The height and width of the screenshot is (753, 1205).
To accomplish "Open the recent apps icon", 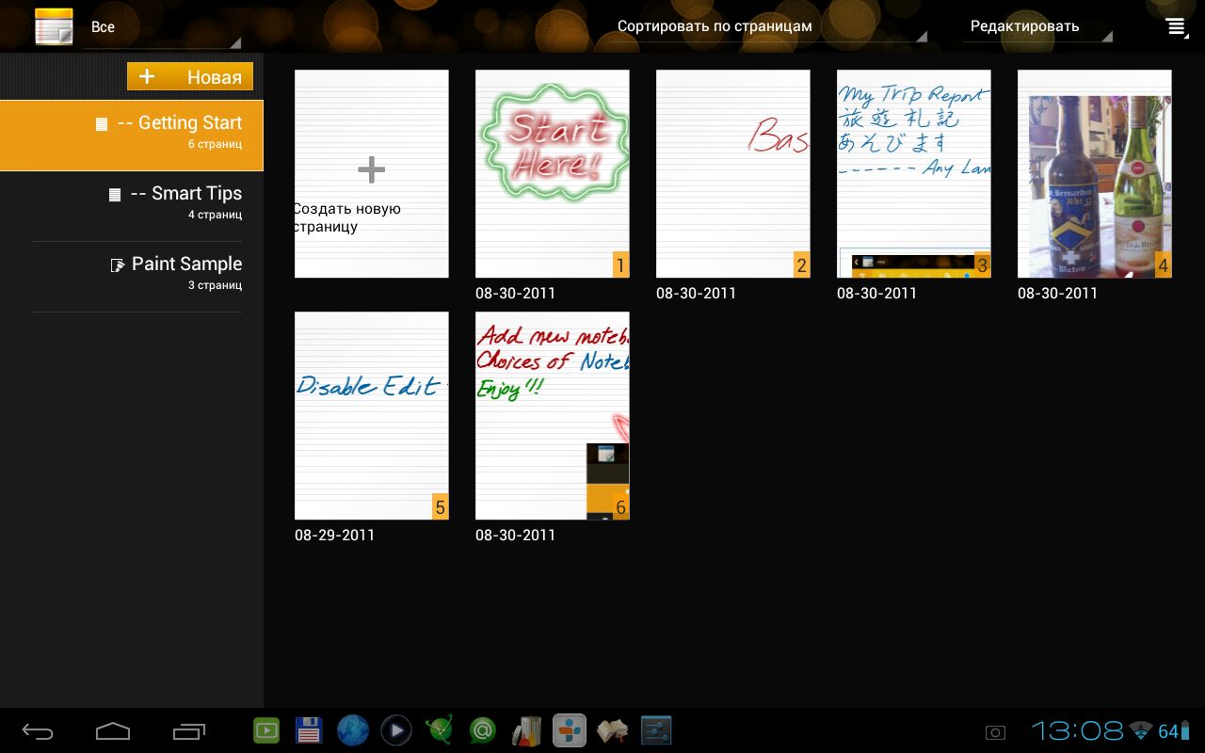I will point(188,731).
